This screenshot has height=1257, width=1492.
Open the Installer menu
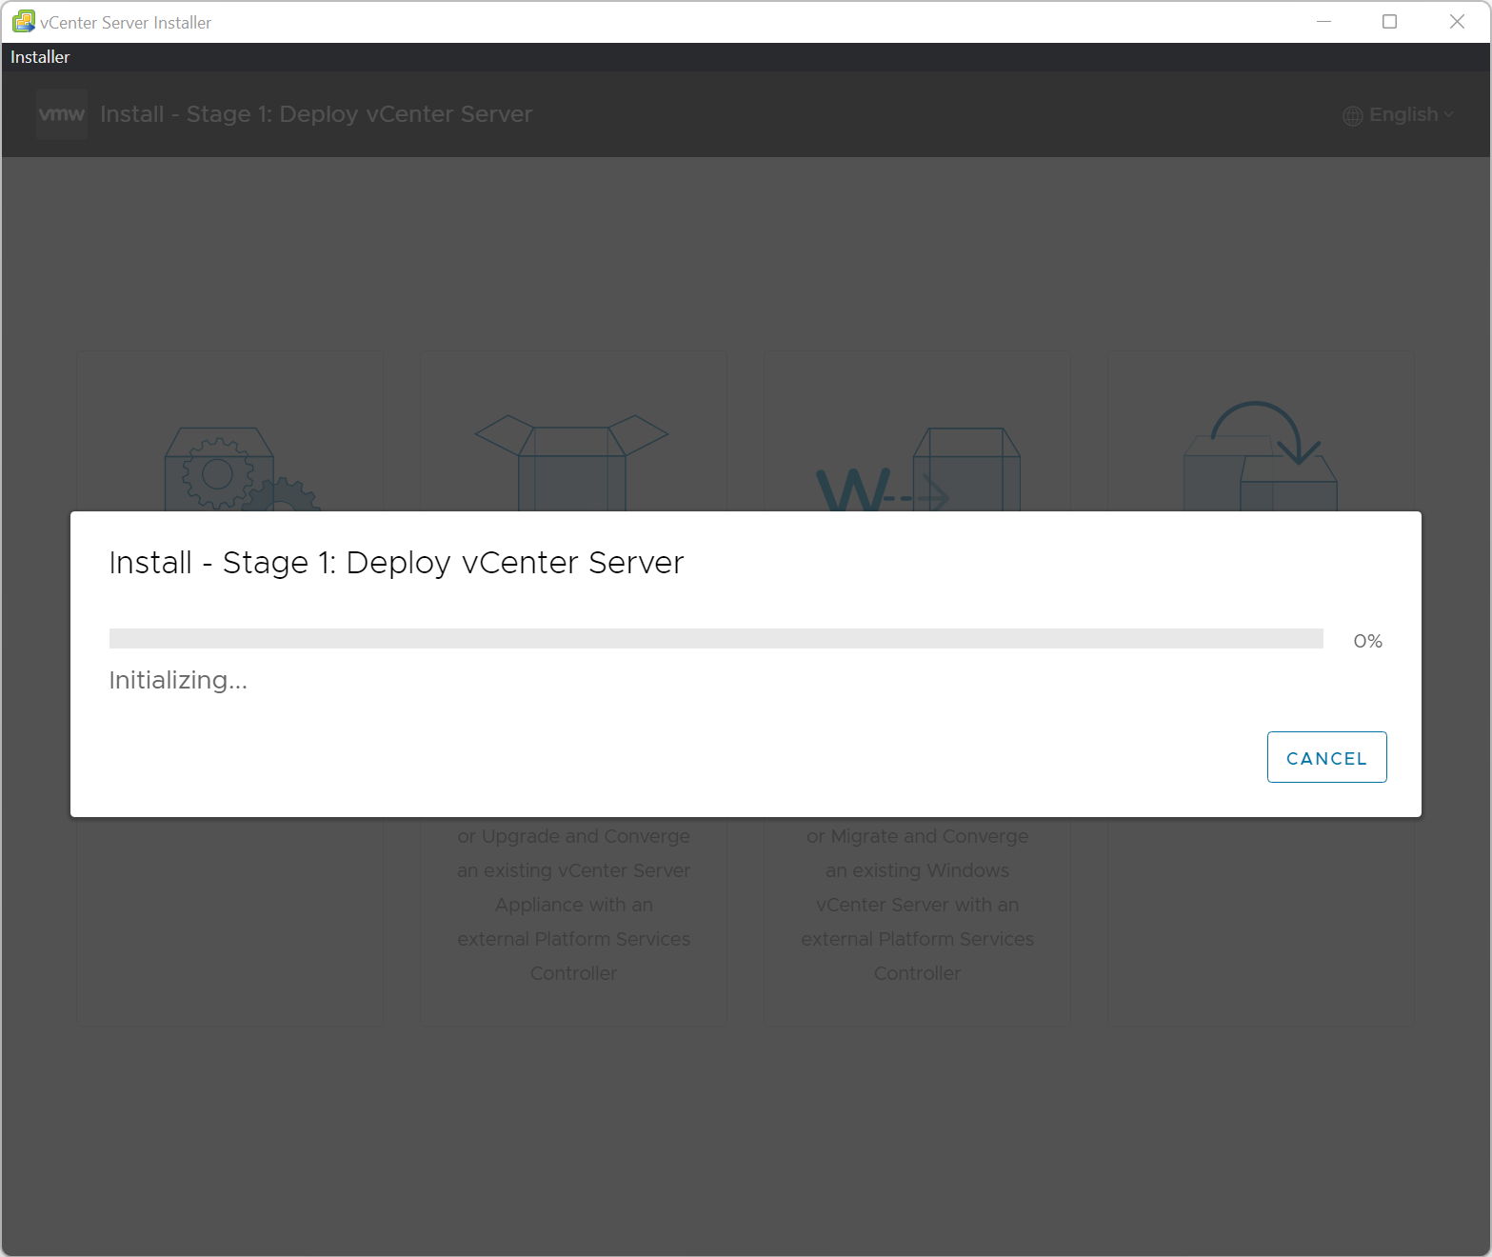click(39, 56)
